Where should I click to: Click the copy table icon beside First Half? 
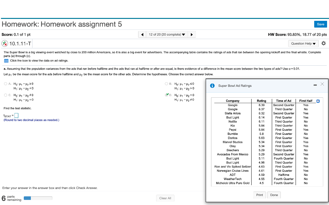pos(318,101)
